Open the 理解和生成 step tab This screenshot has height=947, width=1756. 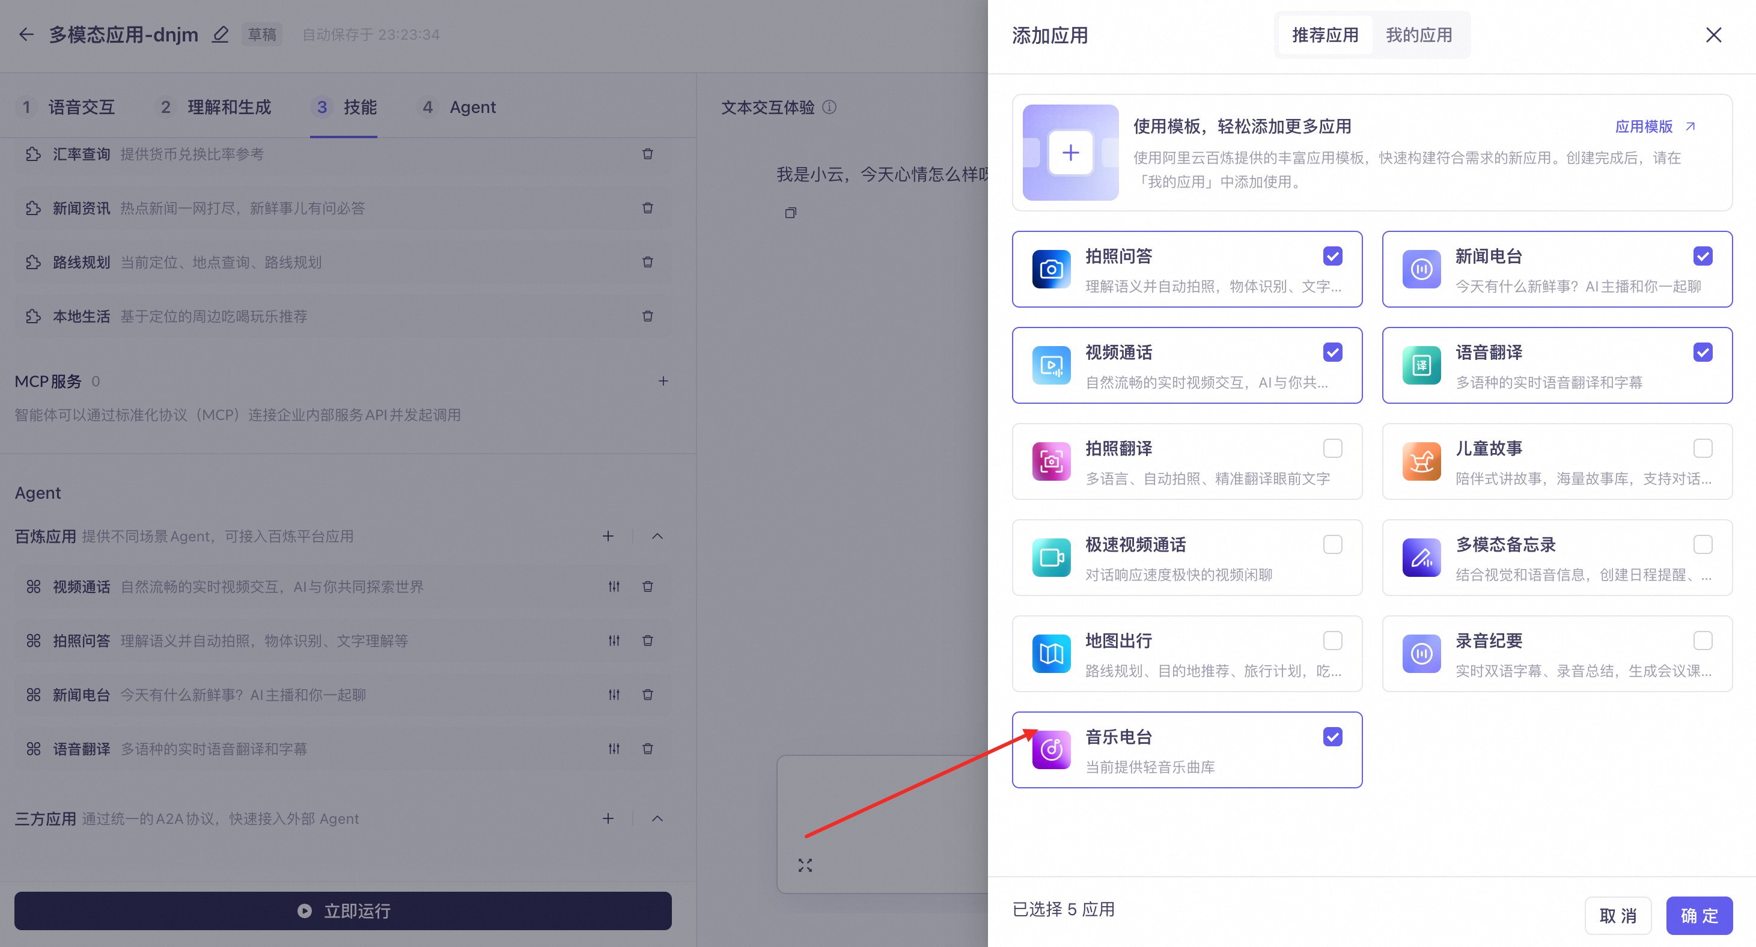coord(229,107)
